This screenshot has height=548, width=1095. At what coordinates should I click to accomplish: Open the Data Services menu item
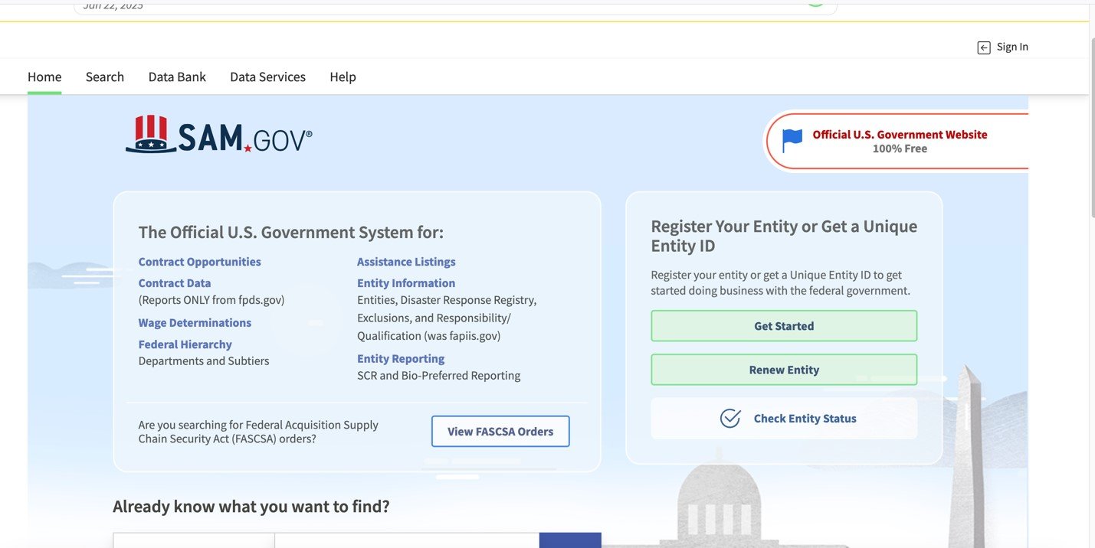pyautogui.click(x=267, y=77)
